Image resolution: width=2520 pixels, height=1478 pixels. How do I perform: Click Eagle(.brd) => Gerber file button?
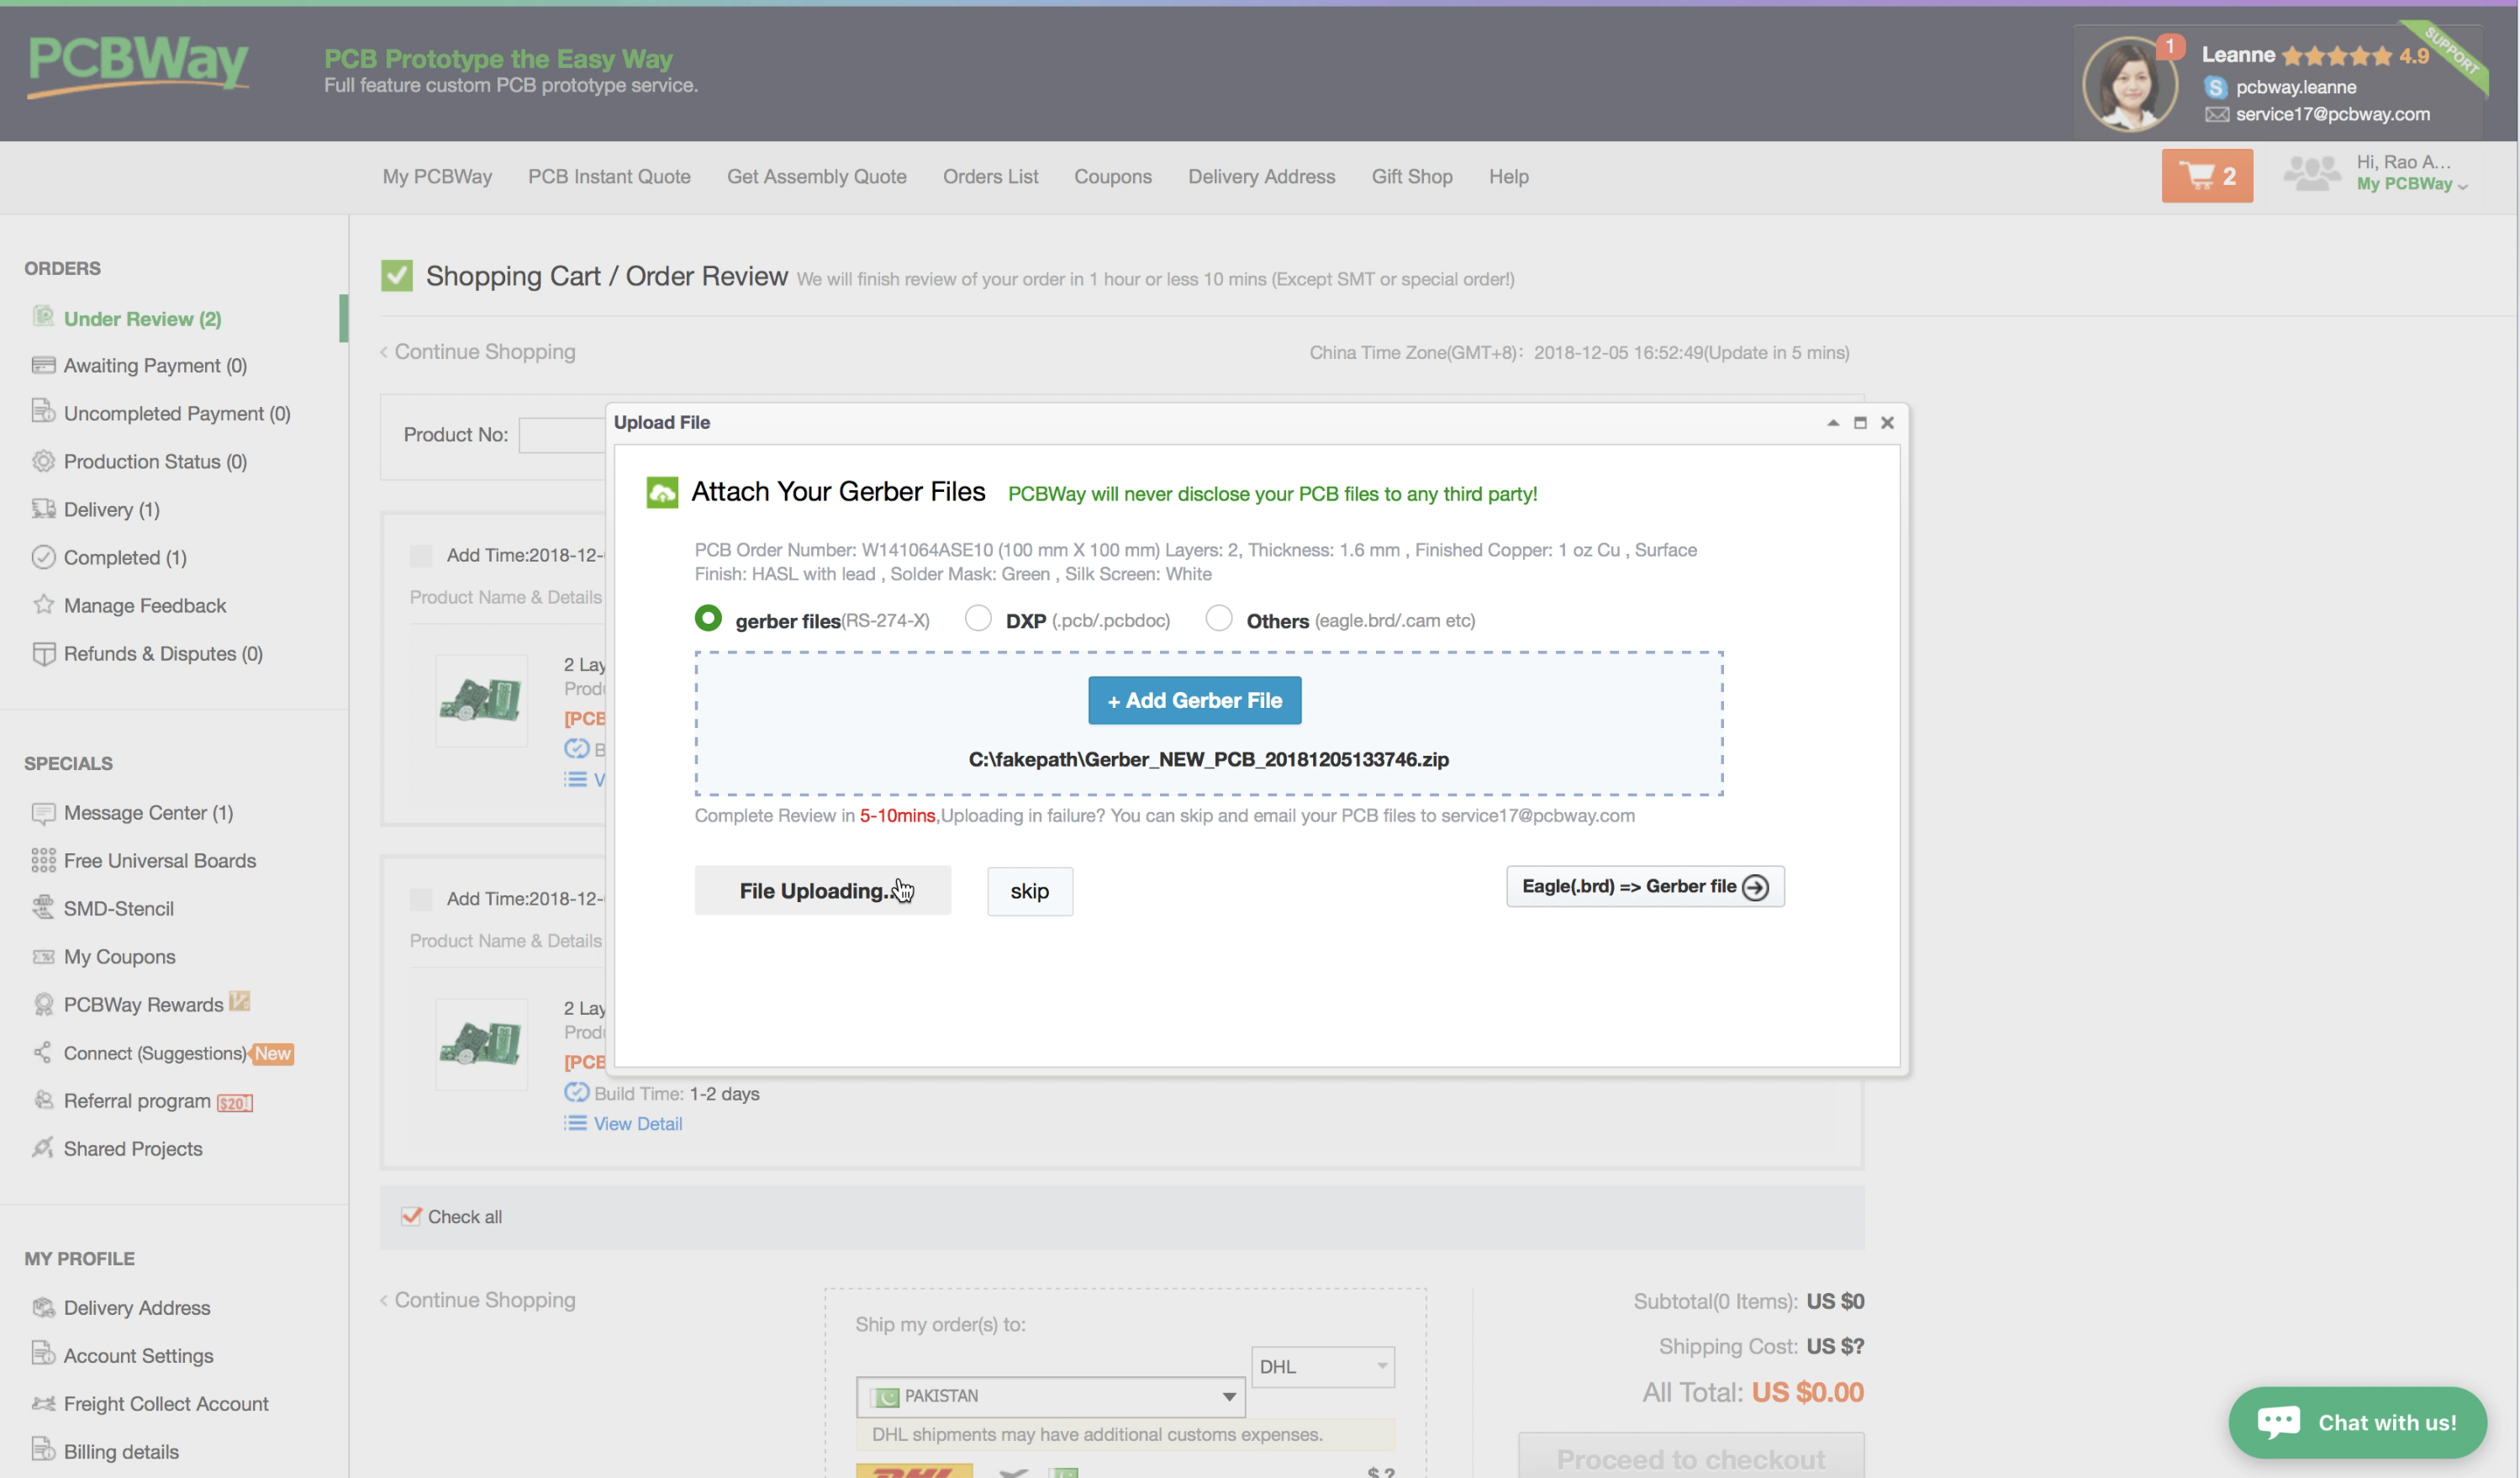(x=1644, y=887)
